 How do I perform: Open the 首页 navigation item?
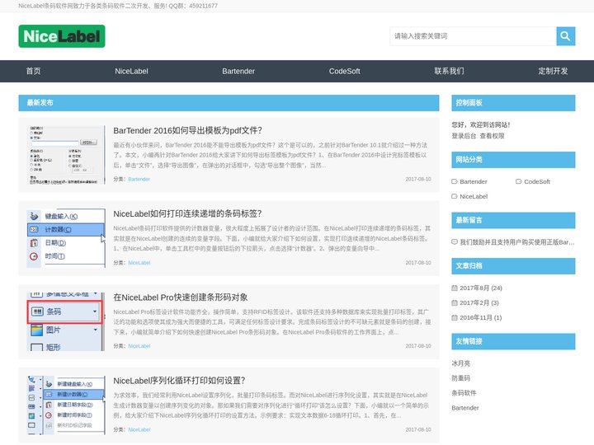(x=33, y=71)
